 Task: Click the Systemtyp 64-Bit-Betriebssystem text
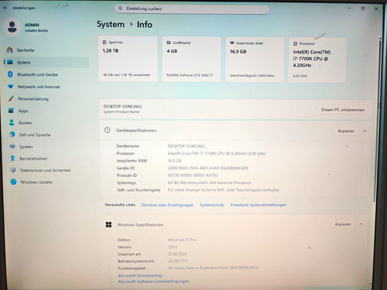210,183
